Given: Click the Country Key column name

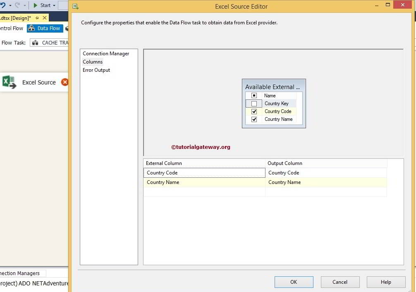Looking at the screenshot, I should pos(277,104).
